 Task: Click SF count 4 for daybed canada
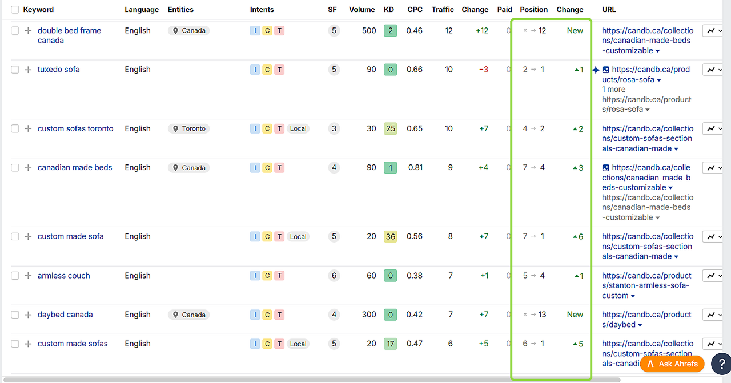pos(334,315)
